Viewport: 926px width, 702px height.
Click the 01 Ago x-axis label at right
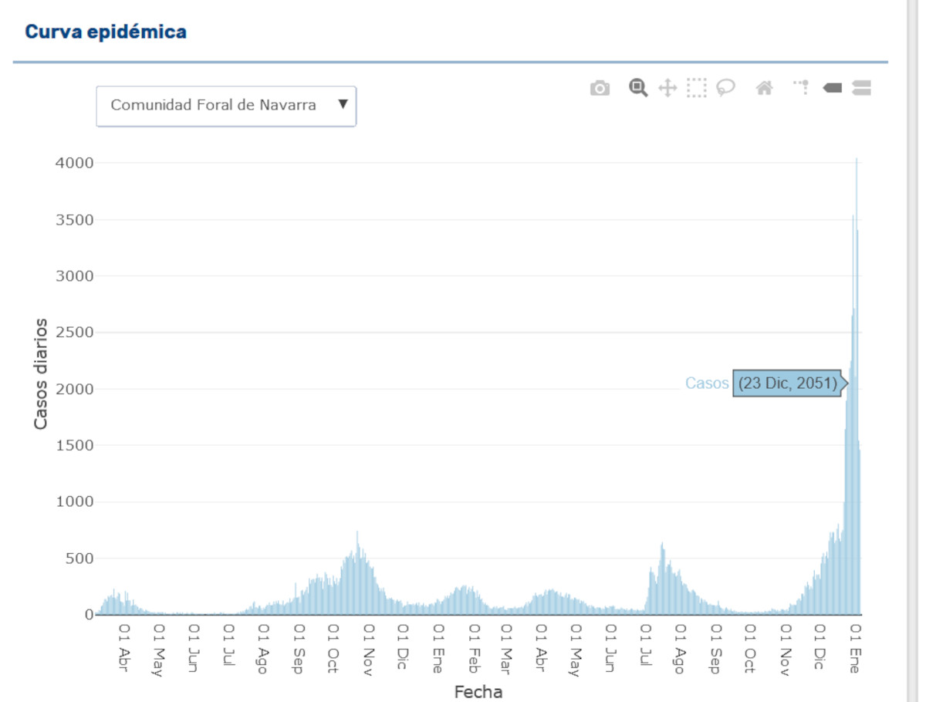[x=679, y=650]
